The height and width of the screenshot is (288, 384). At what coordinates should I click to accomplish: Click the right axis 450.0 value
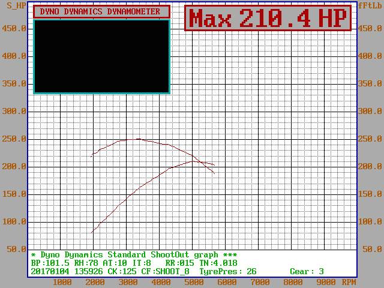point(370,28)
